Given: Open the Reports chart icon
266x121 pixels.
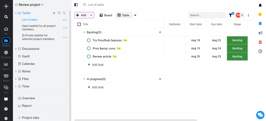Looking at the screenshot, I should pyautogui.click(x=6, y=64).
